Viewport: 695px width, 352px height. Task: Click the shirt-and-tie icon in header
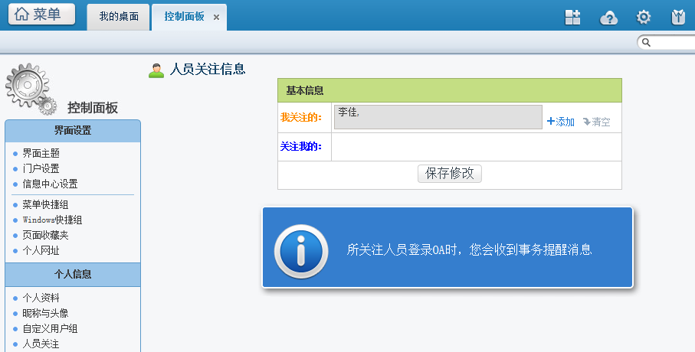(x=677, y=18)
